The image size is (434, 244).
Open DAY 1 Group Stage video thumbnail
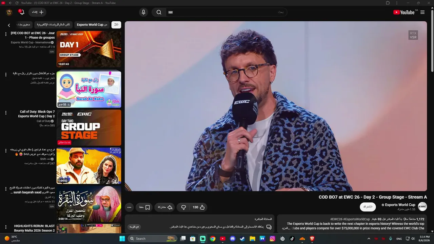click(89, 49)
